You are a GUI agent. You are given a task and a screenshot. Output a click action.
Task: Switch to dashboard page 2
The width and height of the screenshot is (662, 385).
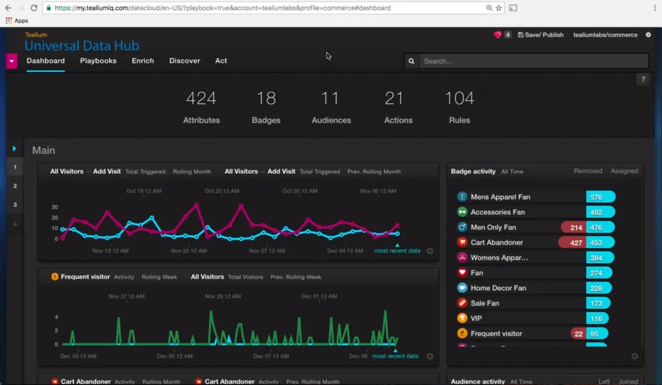click(14, 185)
